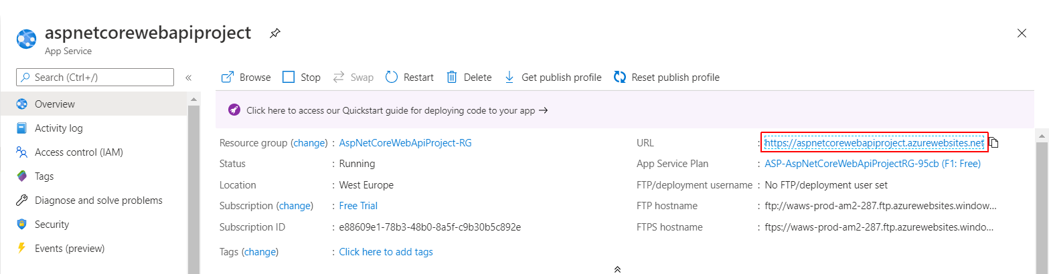
Task: Change the Tags
Action: (260, 252)
